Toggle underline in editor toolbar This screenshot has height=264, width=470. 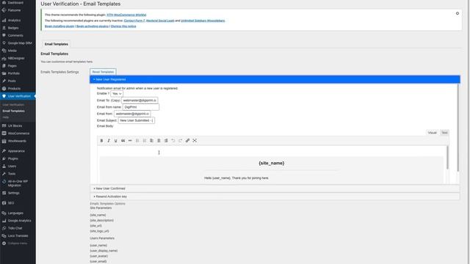point(116,140)
